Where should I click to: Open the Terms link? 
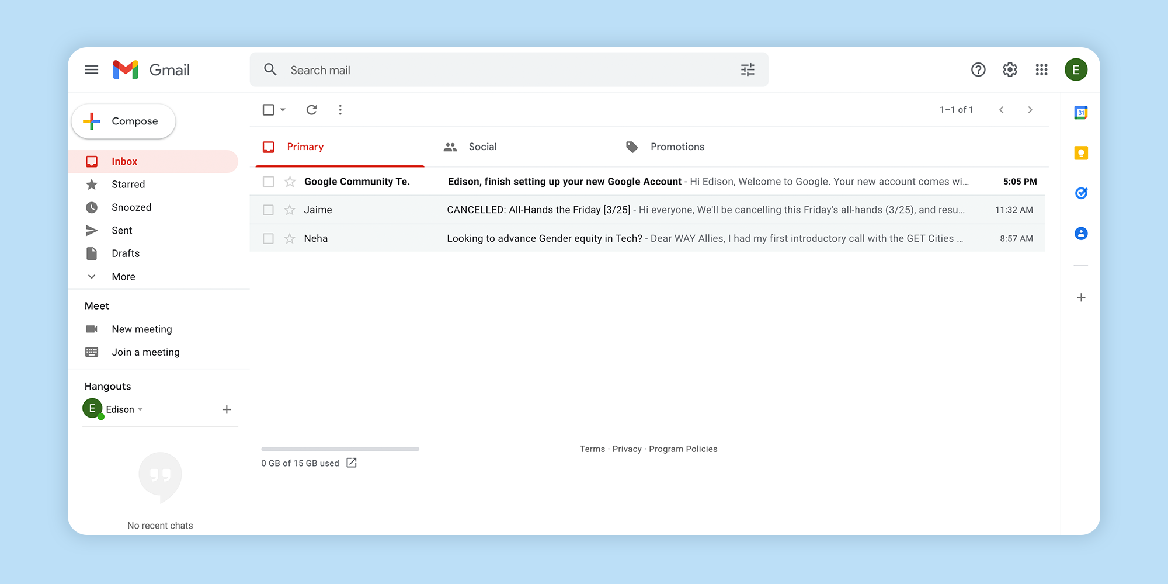click(x=592, y=449)
